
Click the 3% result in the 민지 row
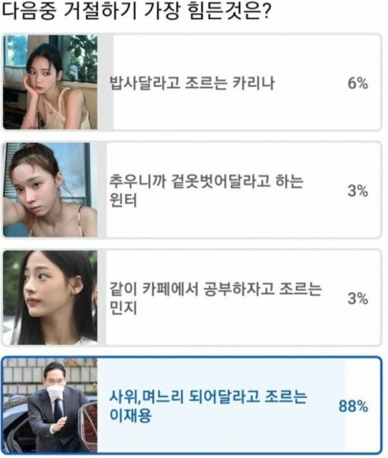click(358, 298)
